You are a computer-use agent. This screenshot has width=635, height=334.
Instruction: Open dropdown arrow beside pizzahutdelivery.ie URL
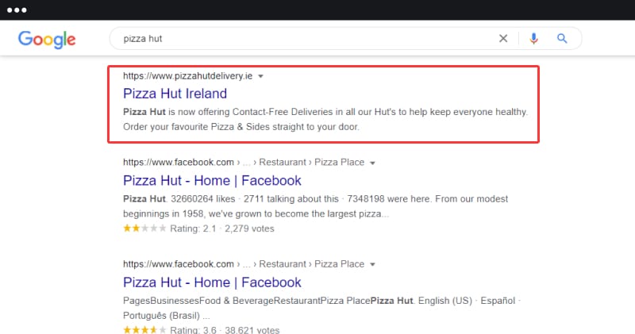261,76
